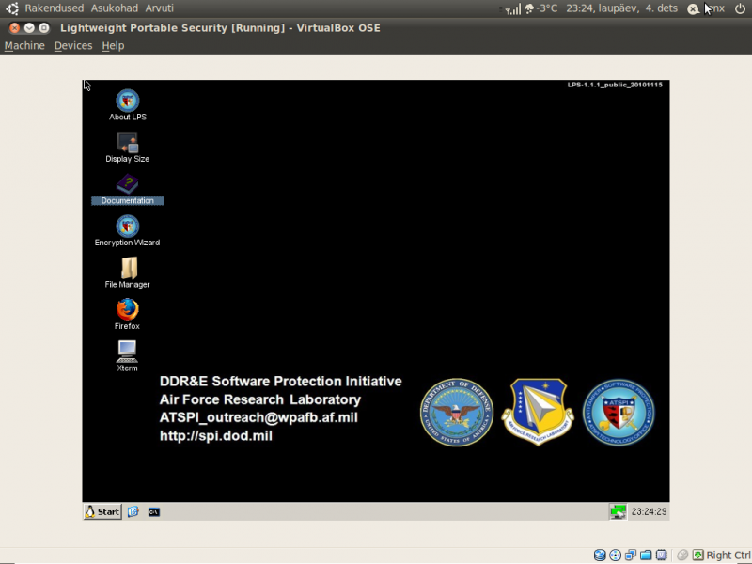Viewport: 752px width, 564px height.
Task: Click the network signal strength indicator
Action: (x=512, y=8)
